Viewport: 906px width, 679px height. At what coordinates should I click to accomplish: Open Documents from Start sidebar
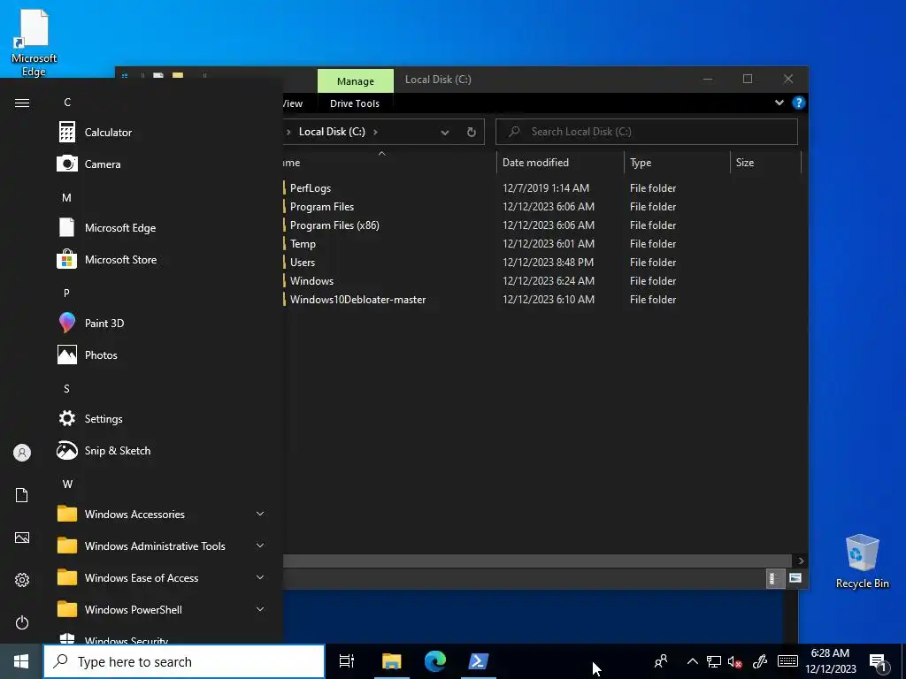click(22, 495)
